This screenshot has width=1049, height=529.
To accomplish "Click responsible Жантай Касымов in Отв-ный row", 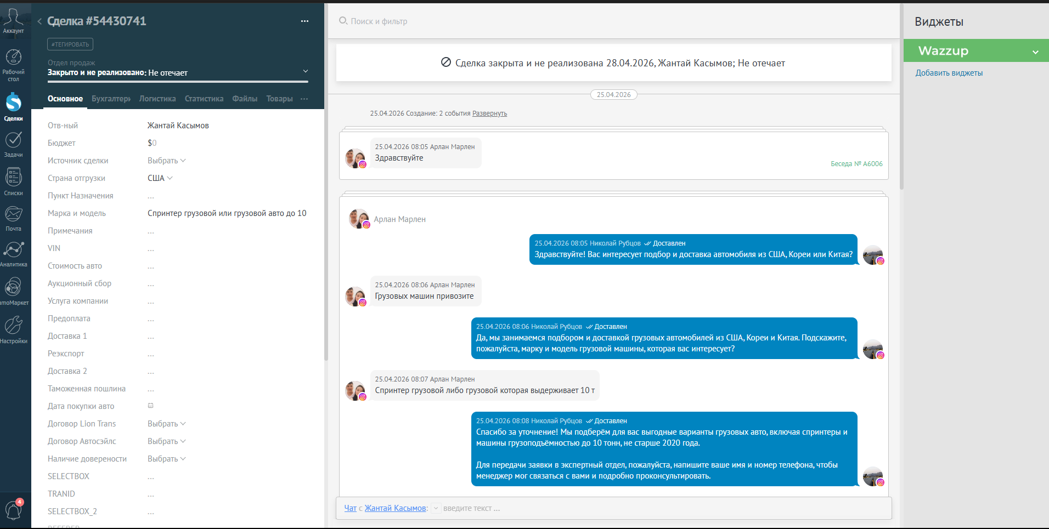I will pos(178,126).
